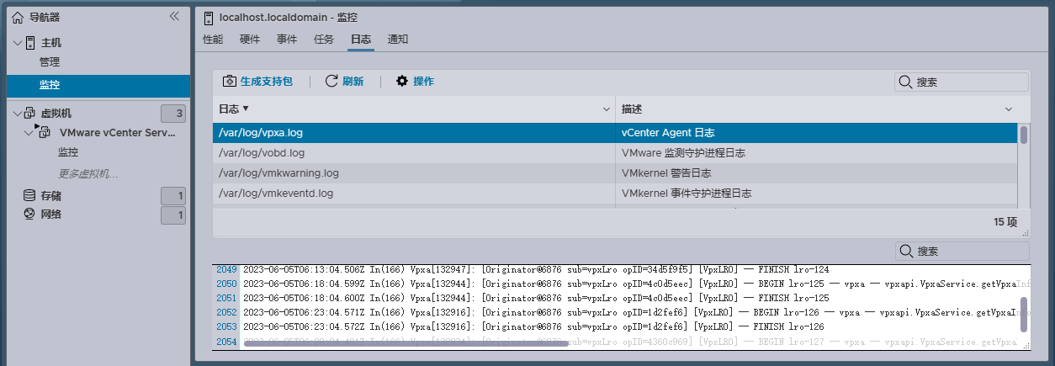Open more virtual machines link
Image resolution: width=1055 pixels, height=366 pixels.
(x=87, y=174)
